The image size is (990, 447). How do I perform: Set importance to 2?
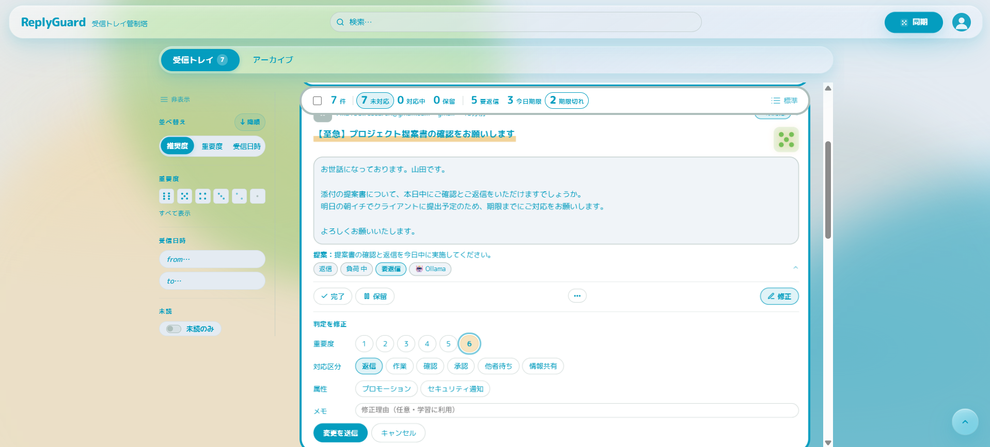click(385, 344)
